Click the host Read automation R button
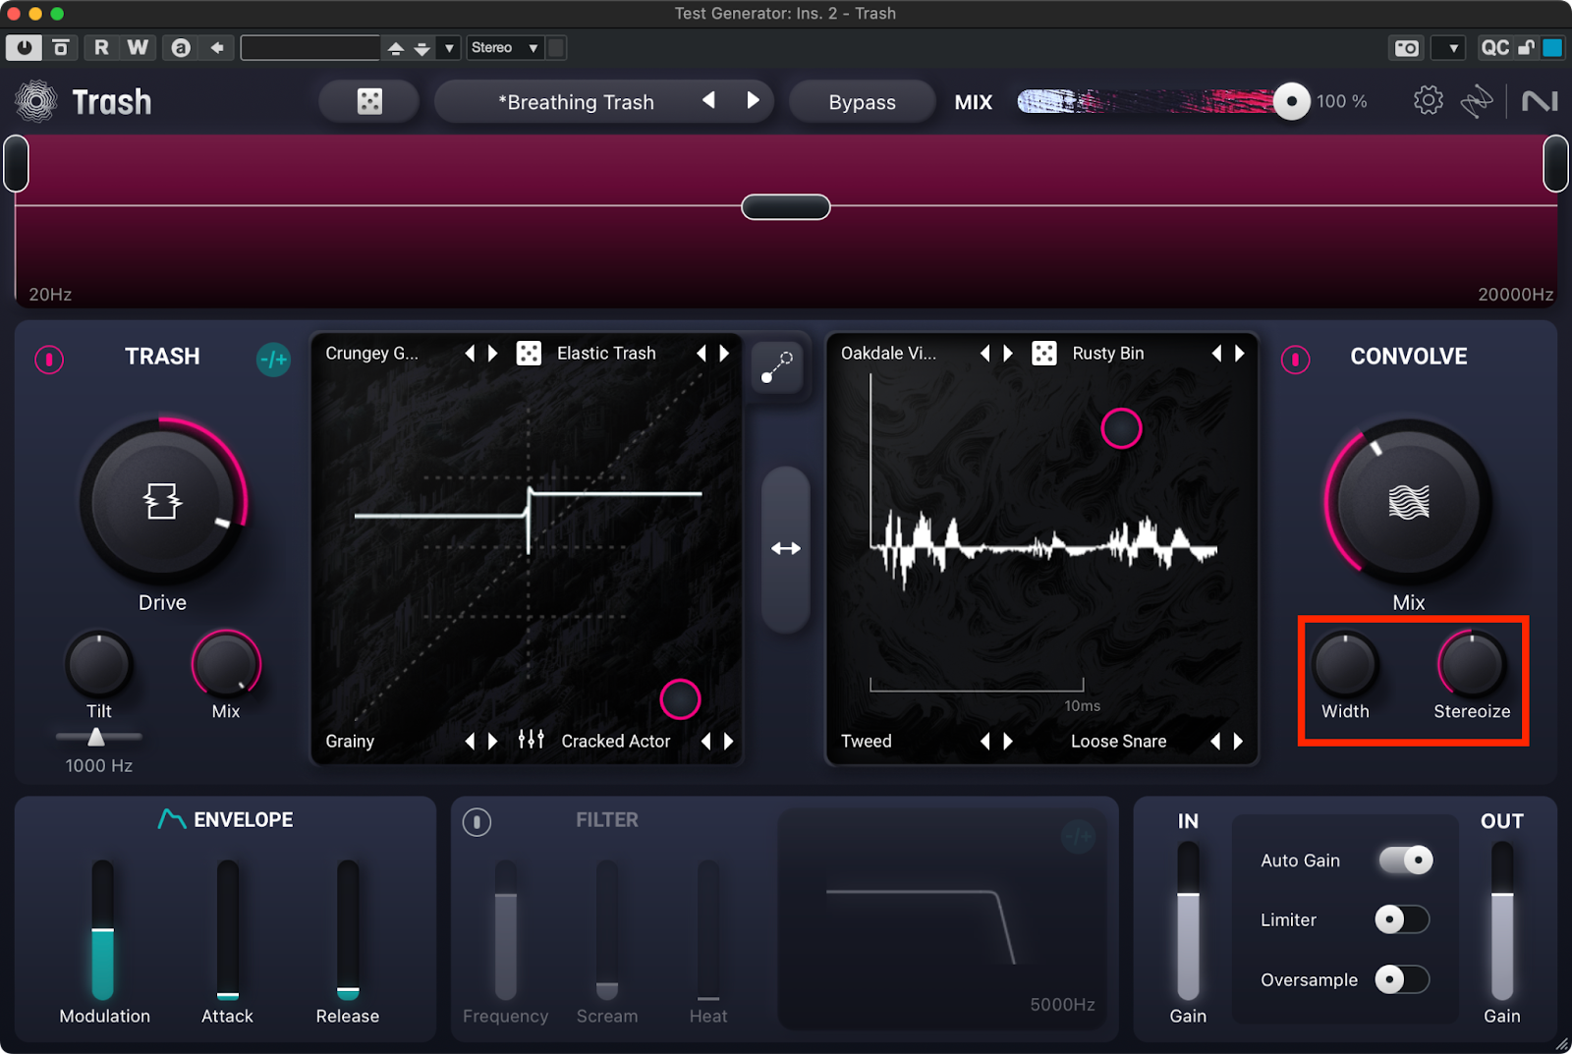The height and width of the screenshot is (1054, 1572). 101,47
